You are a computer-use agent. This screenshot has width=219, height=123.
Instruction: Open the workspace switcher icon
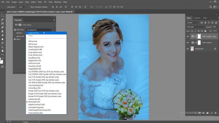[x=215, y=7]
